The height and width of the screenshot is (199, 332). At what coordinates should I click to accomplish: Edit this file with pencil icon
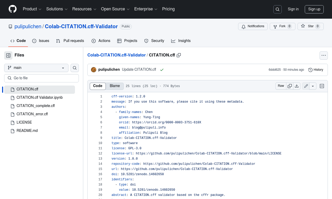point(306,86)
